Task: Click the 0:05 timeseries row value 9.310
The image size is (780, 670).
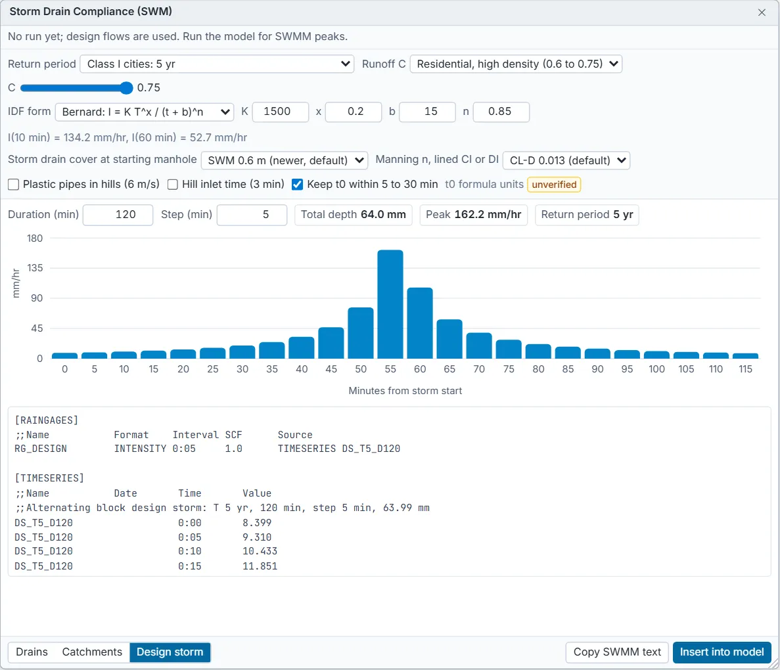Action: tap(257, 537)
